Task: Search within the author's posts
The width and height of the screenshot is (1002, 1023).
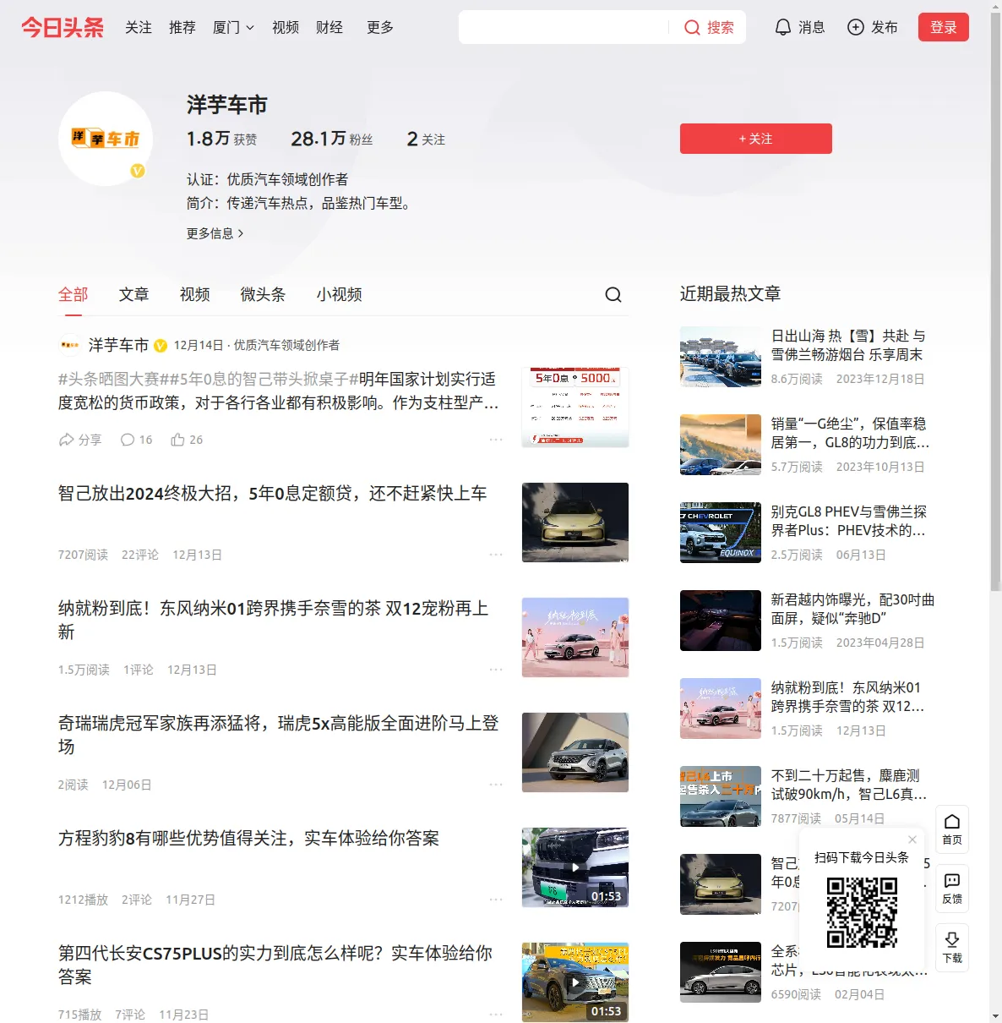Action: [613, 294]
